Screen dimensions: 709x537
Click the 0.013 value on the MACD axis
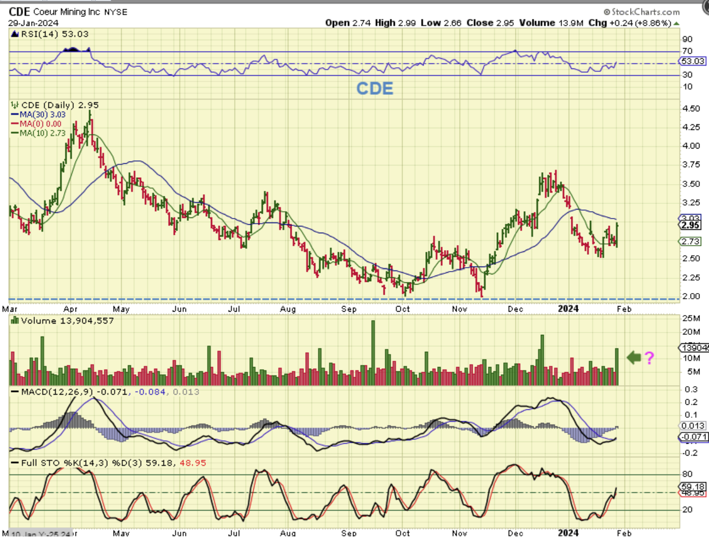[x=691, y=426]
